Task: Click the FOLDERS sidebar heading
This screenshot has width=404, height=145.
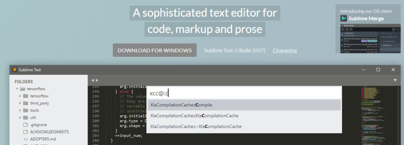Action: (x=24, y=81)
